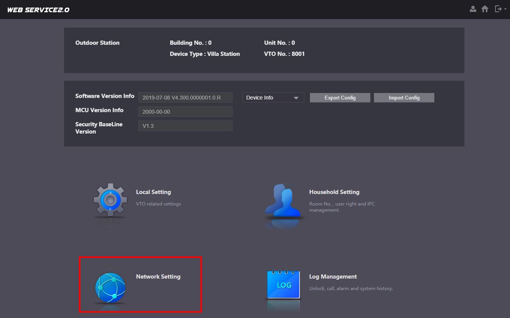Click the user account icon

(x=473, y=9)
